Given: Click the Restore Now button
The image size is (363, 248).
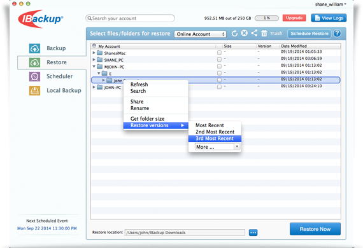Looking at the screenshot, I should pos(315,229).
